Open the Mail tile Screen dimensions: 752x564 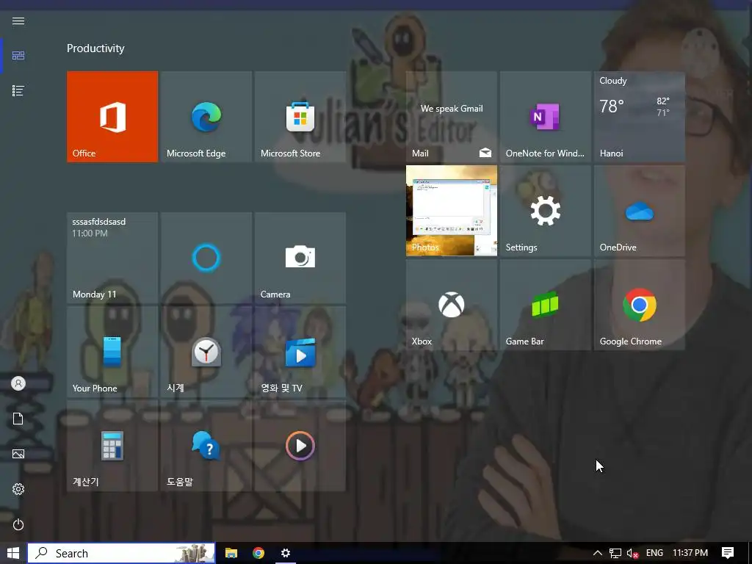(x=452, y=117)
